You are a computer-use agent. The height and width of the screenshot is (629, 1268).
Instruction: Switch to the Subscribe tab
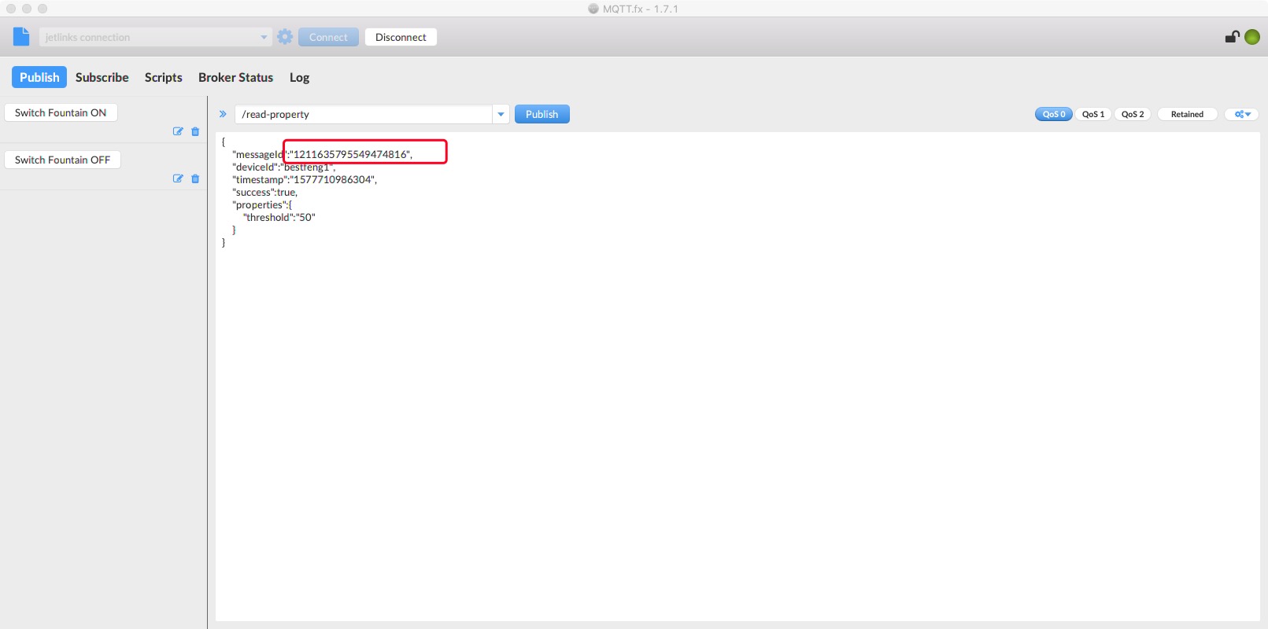coord(102,77)
